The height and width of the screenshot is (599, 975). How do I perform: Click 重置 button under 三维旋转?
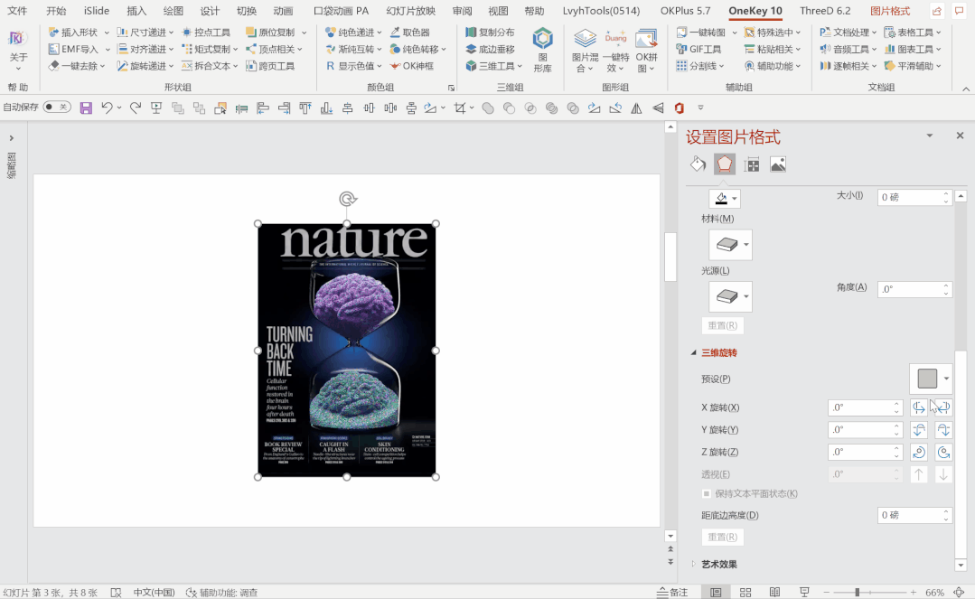pyautogui.click(x=723, y=537)
